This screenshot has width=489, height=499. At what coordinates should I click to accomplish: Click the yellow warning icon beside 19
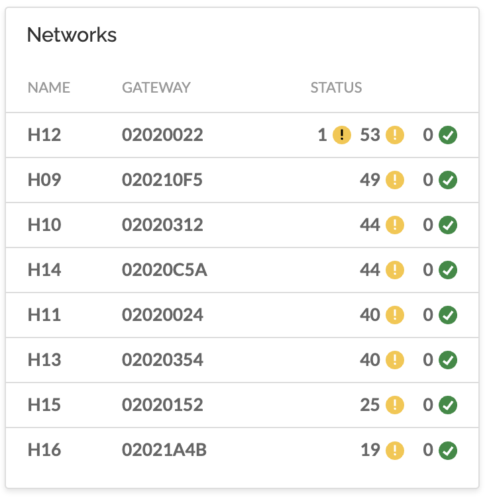395,451
